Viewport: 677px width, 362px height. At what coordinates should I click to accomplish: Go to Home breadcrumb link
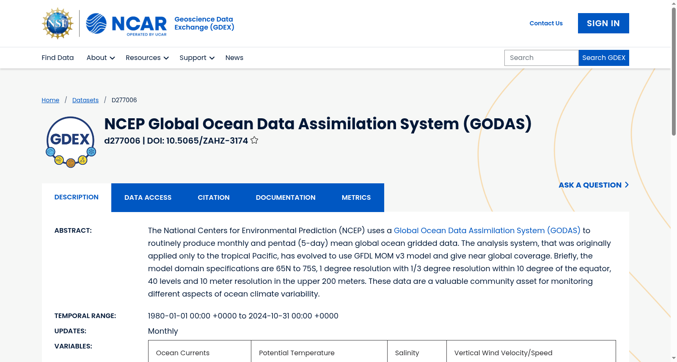point(50,100)
